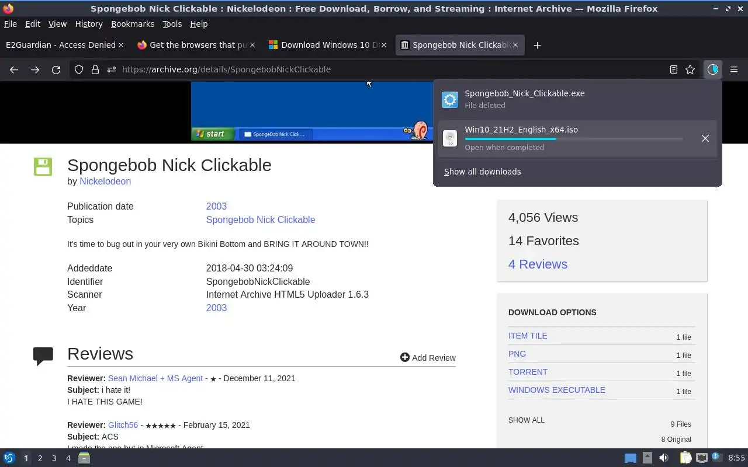The height and width of the screenshot is (467, 748).
Task: Click the Add Review plus icon
Action: click(x=404, y=357)
